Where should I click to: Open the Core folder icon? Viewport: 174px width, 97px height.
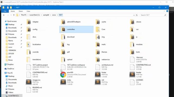[98, 29]
